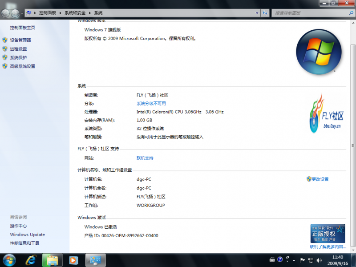Open Action Center (操作中心) link
Image resolution: width=356 pixels, height=267 pixels.
tap(18, 226)
